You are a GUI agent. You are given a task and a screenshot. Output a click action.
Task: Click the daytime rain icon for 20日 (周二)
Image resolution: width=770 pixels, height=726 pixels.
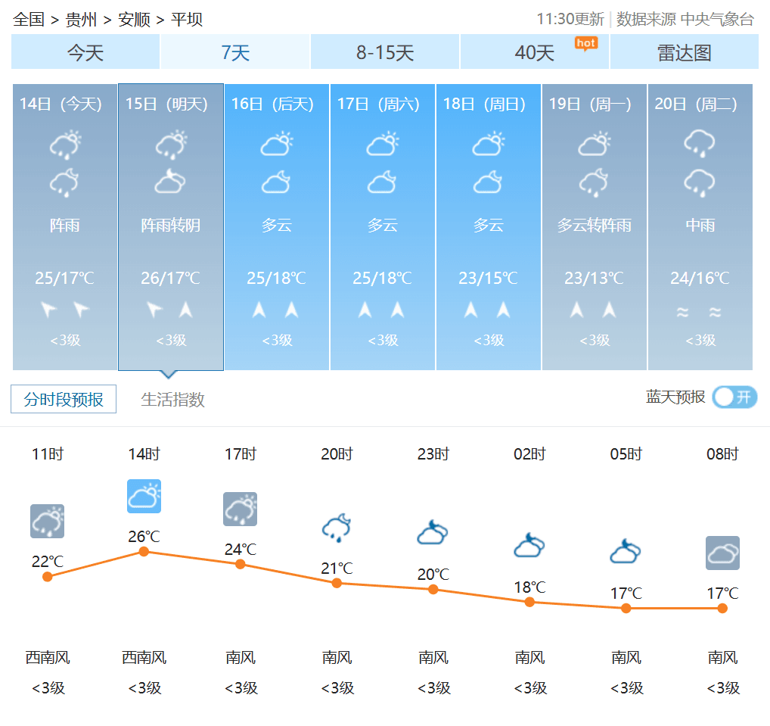tap(700, 144)
